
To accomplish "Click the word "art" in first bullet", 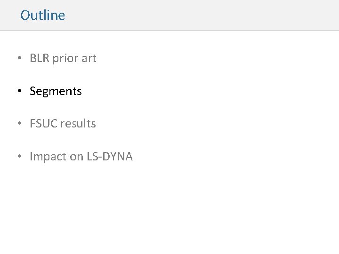I will (x=89, y=58).
